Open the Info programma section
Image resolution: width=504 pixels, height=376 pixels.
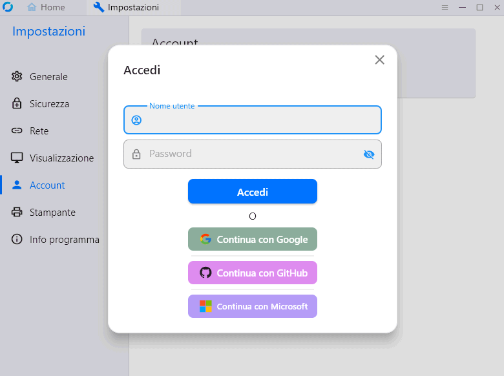click(64, 240)
